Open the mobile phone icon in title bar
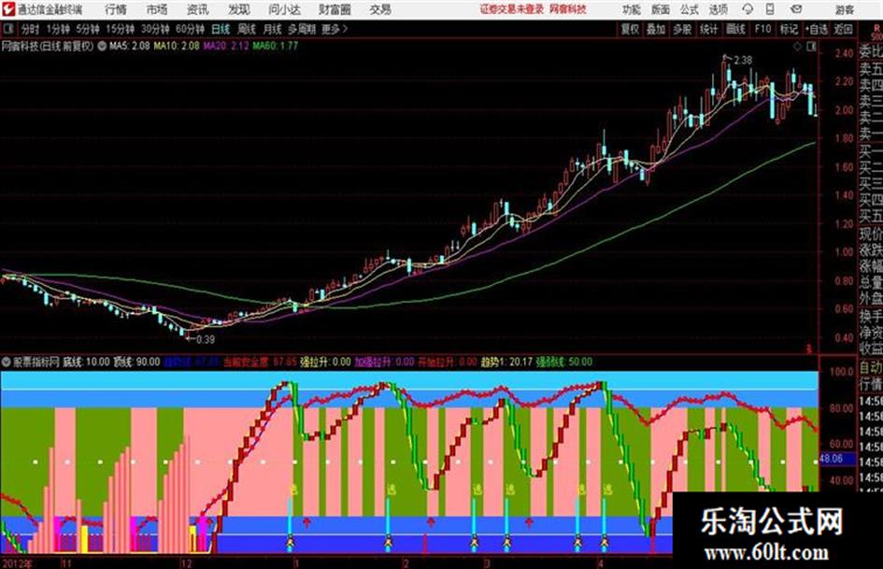883x569 pixels. pos(770,9)
